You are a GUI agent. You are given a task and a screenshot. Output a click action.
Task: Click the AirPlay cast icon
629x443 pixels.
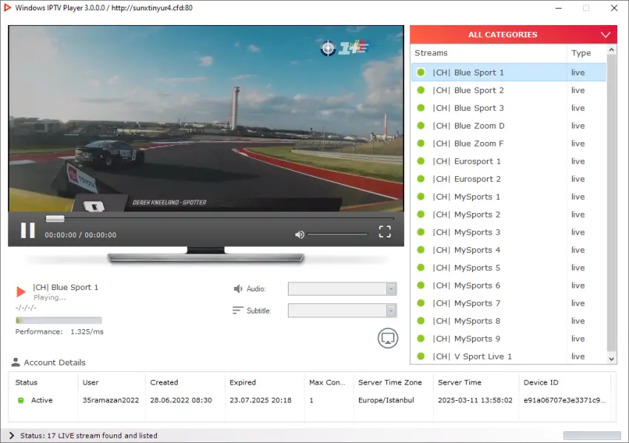tap(388, 339)
